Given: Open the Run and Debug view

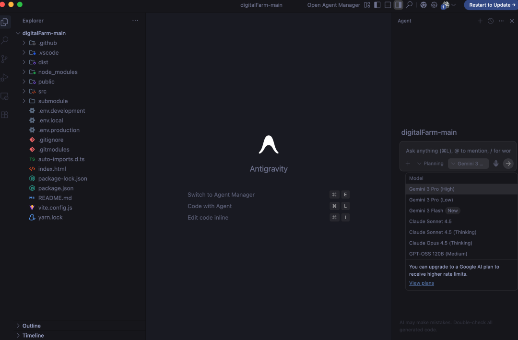Looking at the screenshot, I should click(5, 78).
